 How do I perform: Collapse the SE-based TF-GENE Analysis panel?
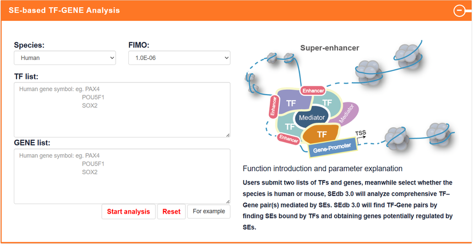(459, 10)
